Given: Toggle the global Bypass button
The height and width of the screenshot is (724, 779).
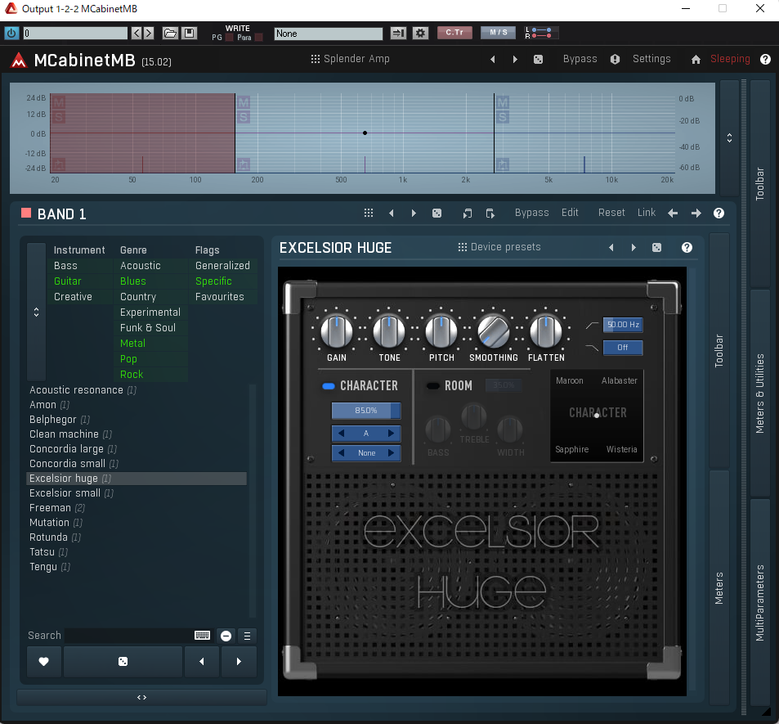Looking at the screenshot, I should (x=580, y=59).
